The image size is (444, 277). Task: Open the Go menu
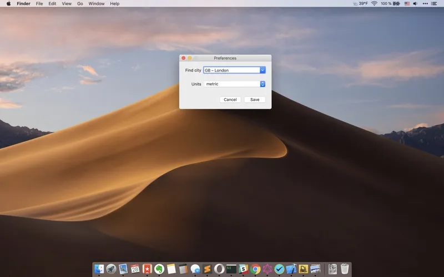[x=80, y=3]
